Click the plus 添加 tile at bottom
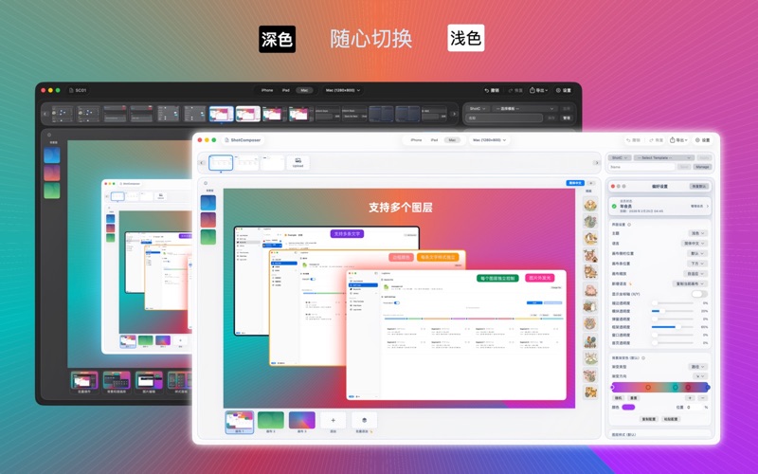Viewport: 758px width, 474px height. coord(333,420)
